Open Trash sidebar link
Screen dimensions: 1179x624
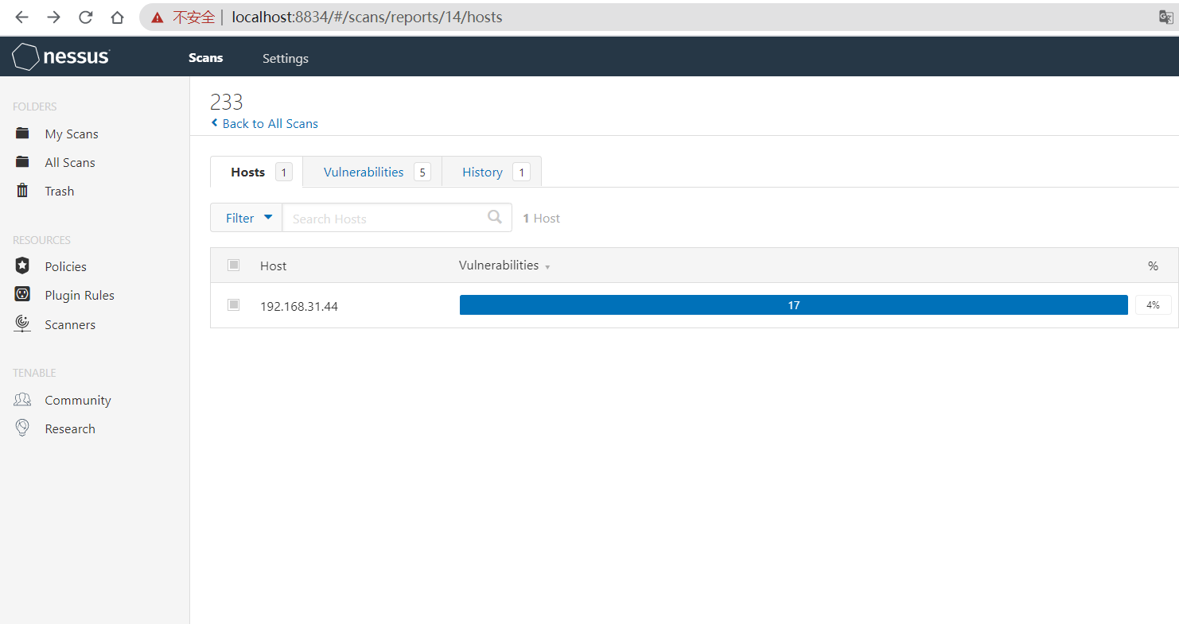[x=60, y=191]
